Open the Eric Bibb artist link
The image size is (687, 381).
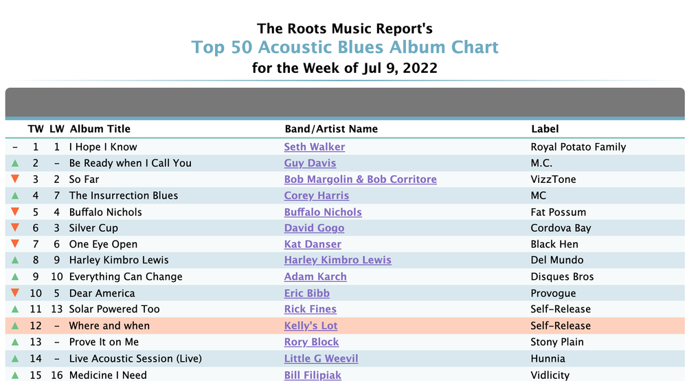point(306,293)
